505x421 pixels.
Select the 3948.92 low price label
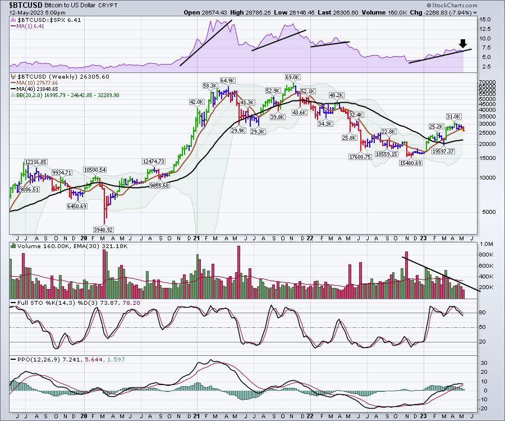pyautogui.click(x=104, y=230)
